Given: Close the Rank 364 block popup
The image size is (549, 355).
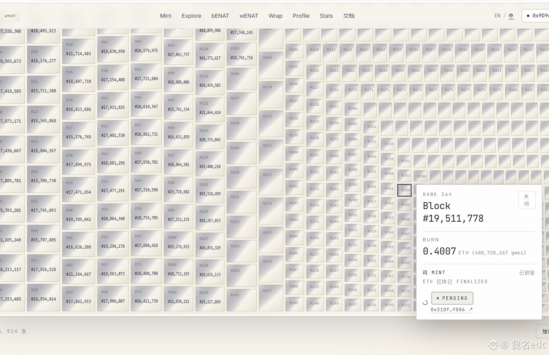Looking at the screenshot, I should [x=527, y=200].
